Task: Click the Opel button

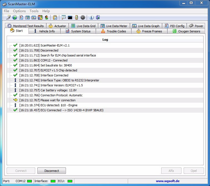Action: tap(194, 171)
